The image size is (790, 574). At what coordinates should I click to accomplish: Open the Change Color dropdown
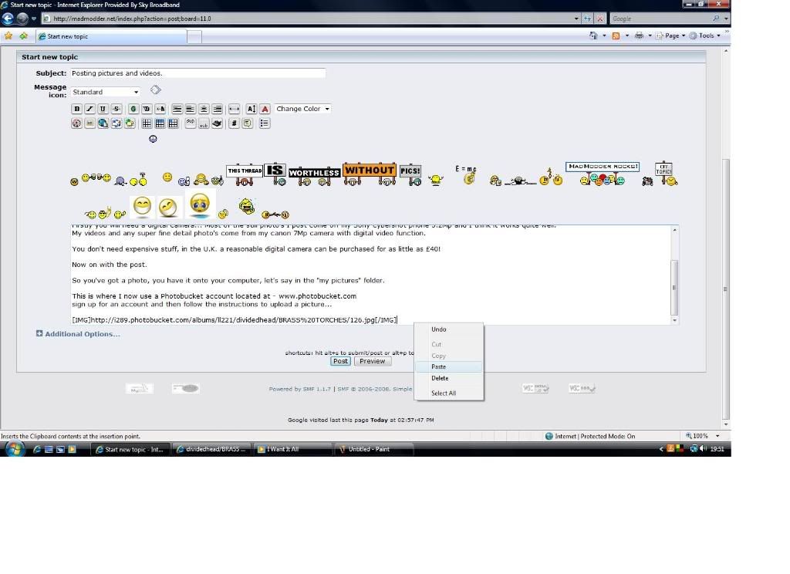click(302, 109)
